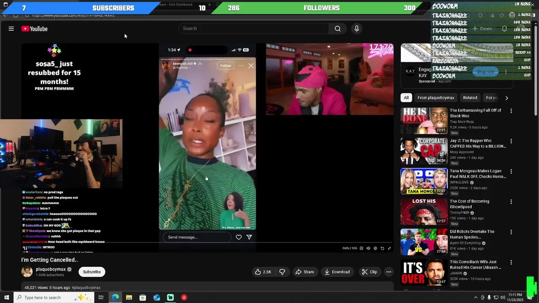Open the Trap More Roas channel name

(462, 122)
